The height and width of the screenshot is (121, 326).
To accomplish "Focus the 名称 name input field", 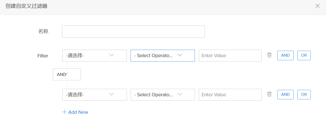I will click(x=133, y=31).
